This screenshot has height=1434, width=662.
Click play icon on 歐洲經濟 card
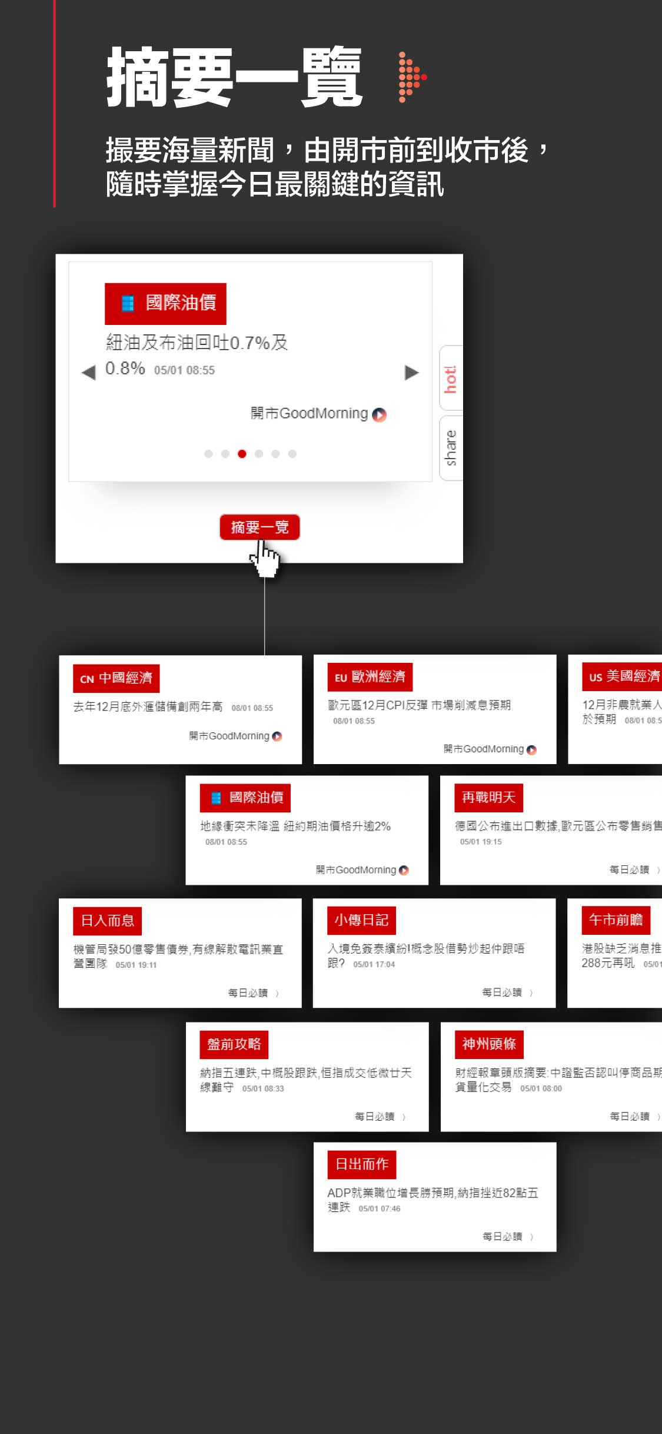(532, 749)
